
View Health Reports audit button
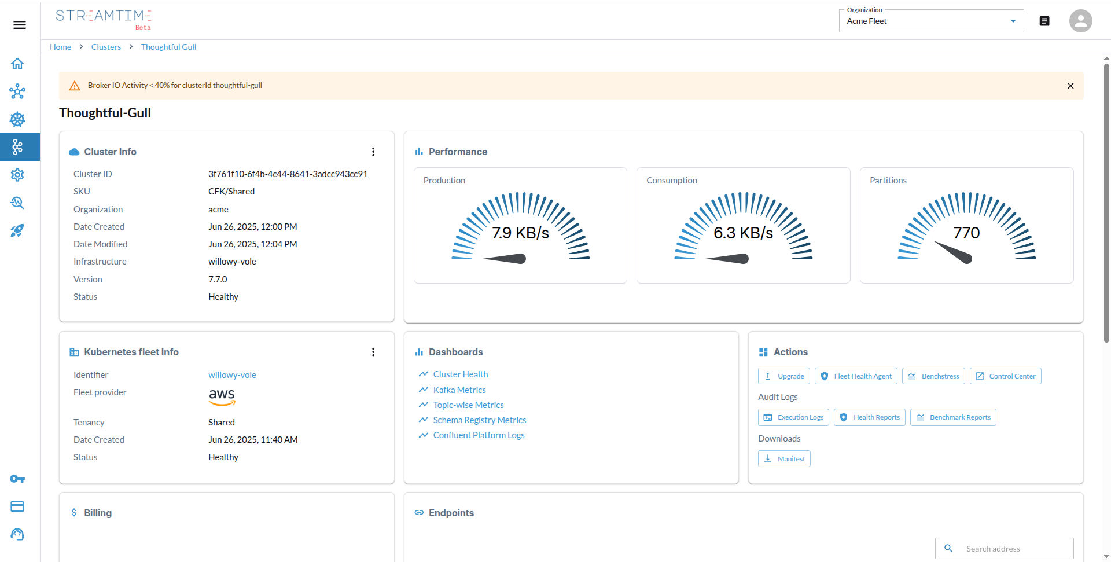tap(869, 417)
